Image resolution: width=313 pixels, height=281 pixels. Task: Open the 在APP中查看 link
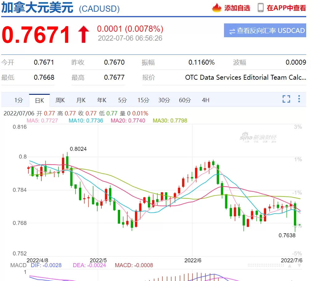pyautogui.click(x=286, y=8)
